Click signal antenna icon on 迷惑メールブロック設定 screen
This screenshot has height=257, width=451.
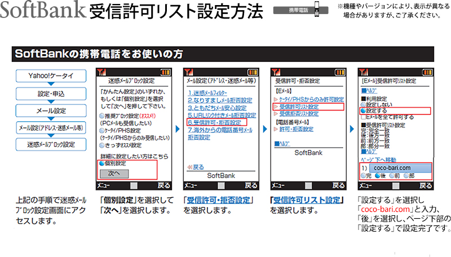pyautogui.click(x=101, y=72)
